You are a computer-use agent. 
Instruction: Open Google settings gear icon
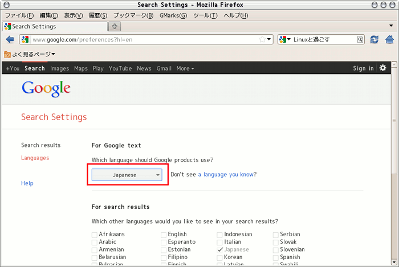click(383, 68)
